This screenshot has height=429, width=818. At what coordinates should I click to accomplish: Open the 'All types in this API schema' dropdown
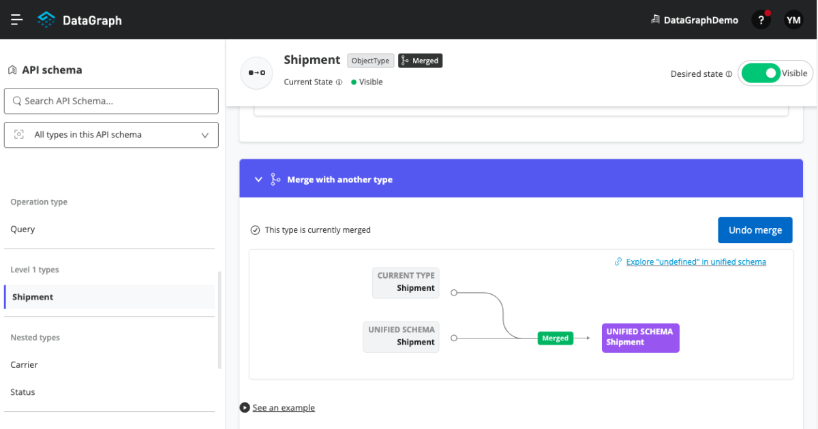(x=111, y=135)
